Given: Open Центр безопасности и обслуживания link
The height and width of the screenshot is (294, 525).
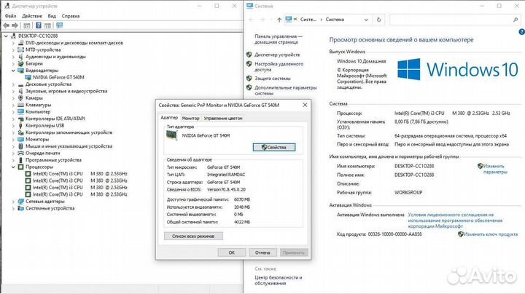Looking at the screenshot, I should (279, 280).
